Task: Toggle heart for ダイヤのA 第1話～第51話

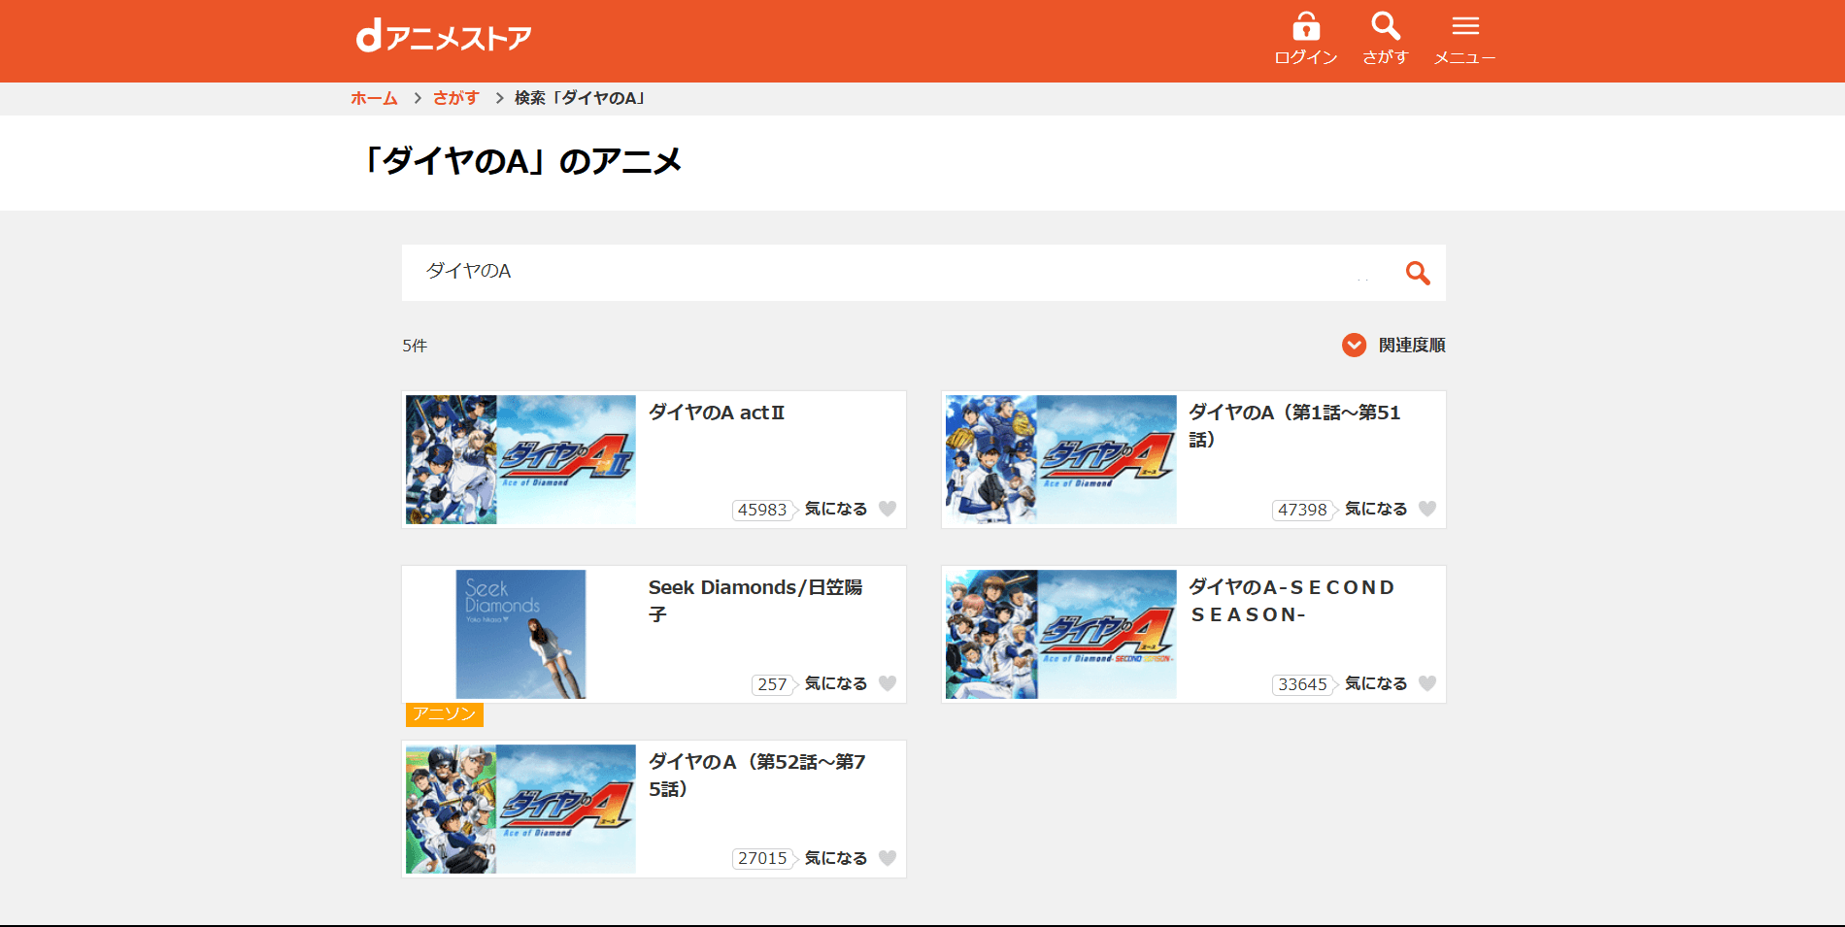Action: 1427,509
